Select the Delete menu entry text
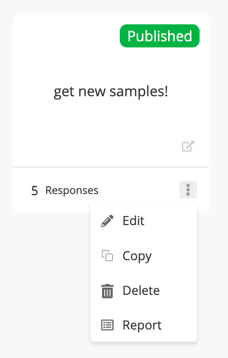 tap(141, 291)
